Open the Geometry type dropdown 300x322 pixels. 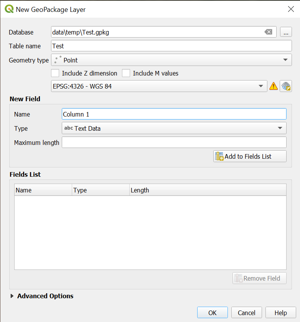[171, 60]
